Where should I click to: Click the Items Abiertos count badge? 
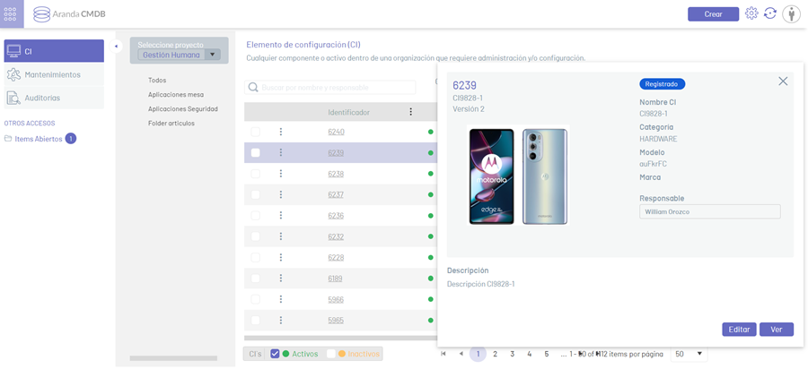(x=71, y=139)
